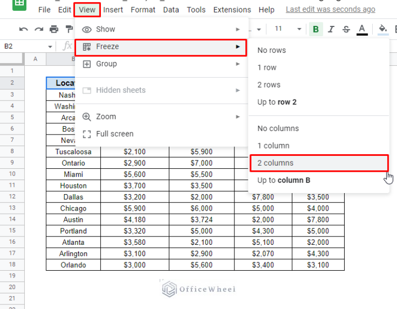Expand the Zoom submenu
The width and height of the screenshot is (397, 309).
click(161, 117)
